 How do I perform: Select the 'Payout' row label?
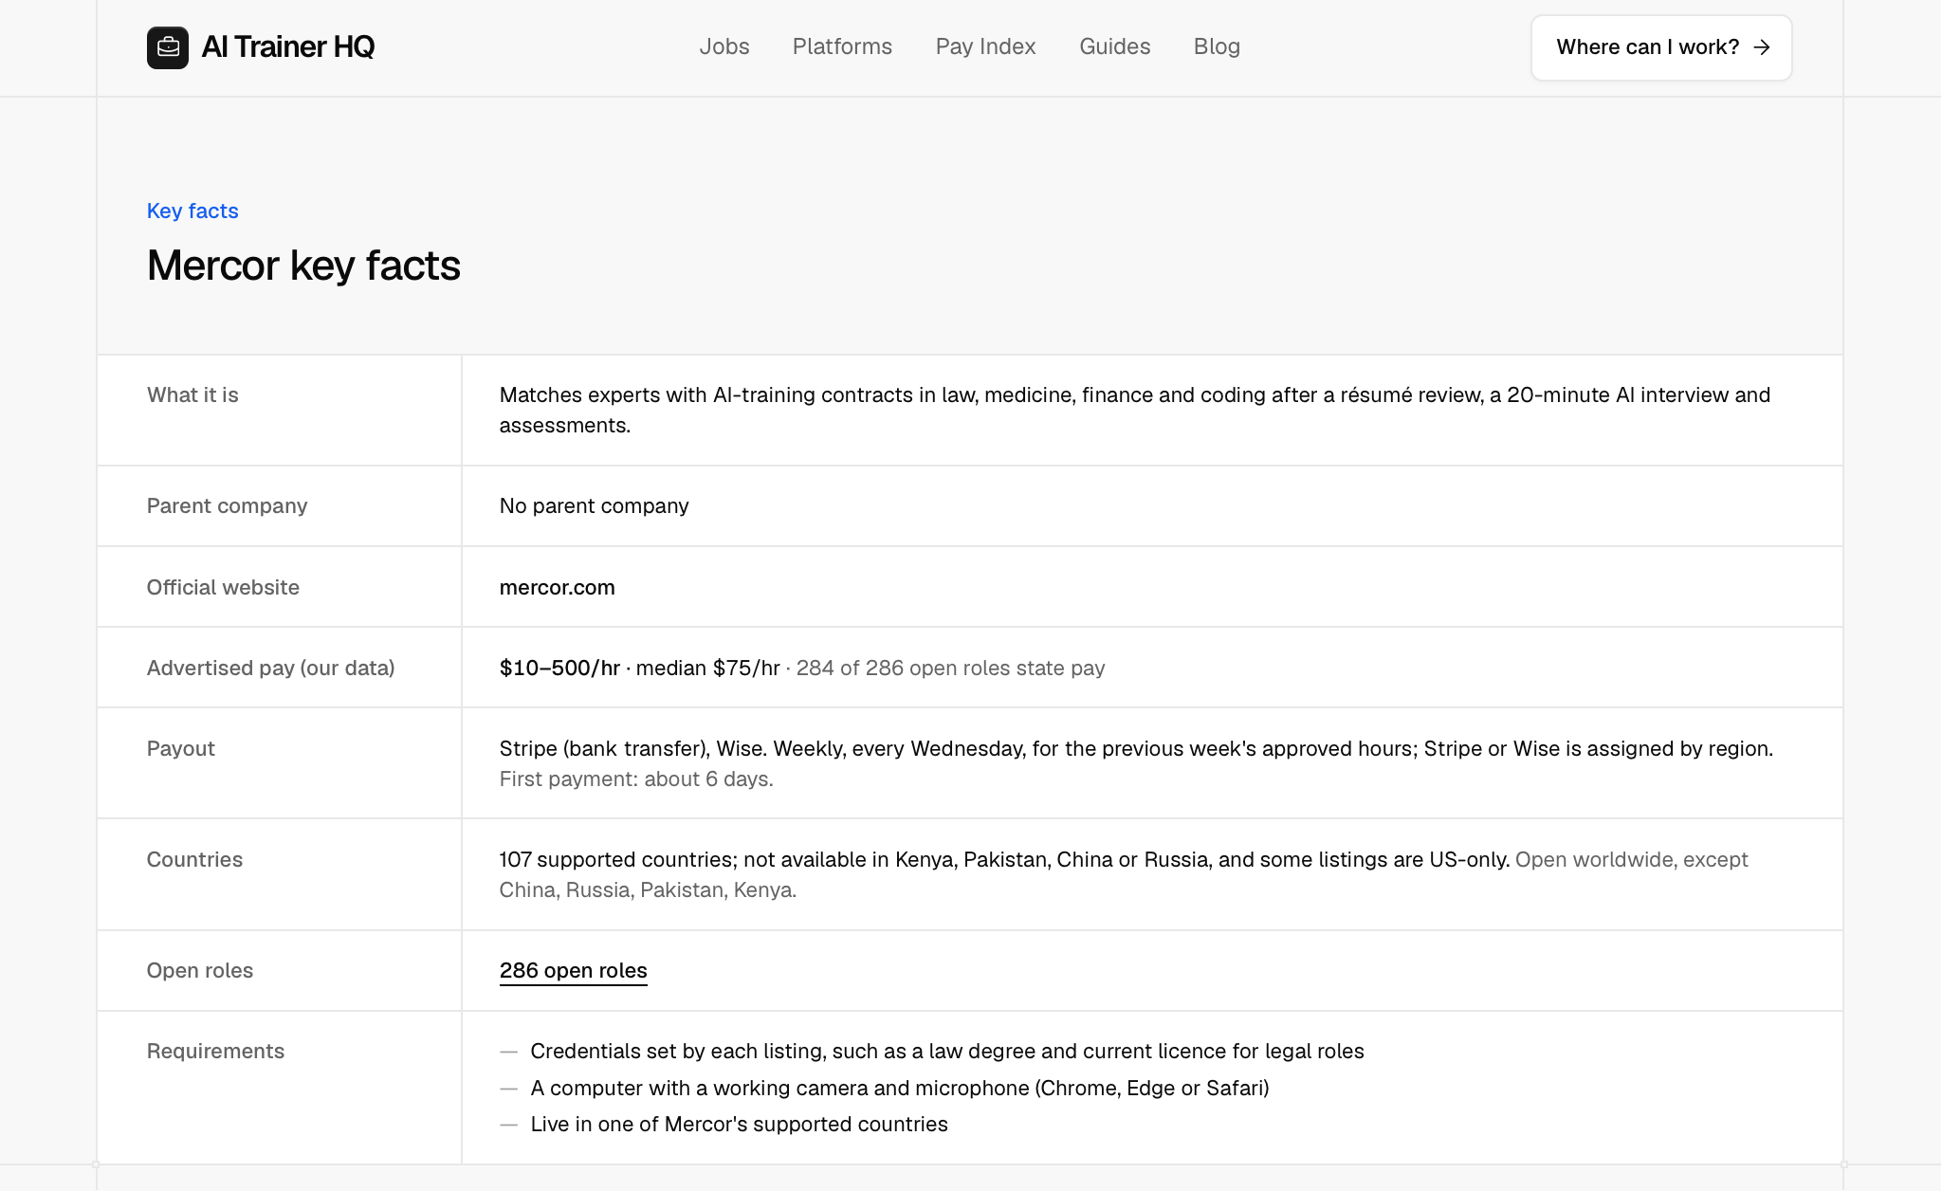(x=180, y=748)
